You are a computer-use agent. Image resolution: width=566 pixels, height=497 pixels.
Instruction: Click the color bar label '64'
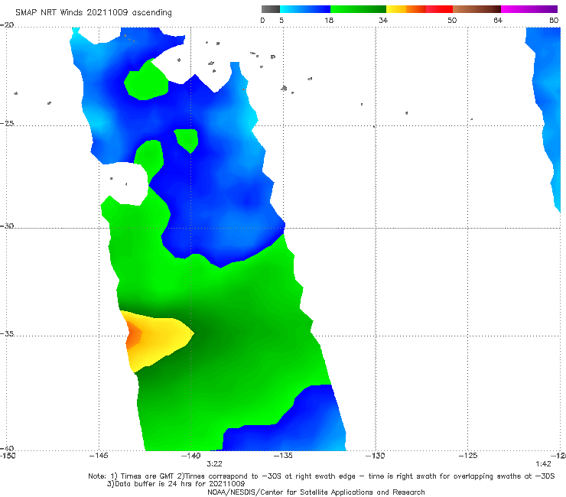[498, 21]
